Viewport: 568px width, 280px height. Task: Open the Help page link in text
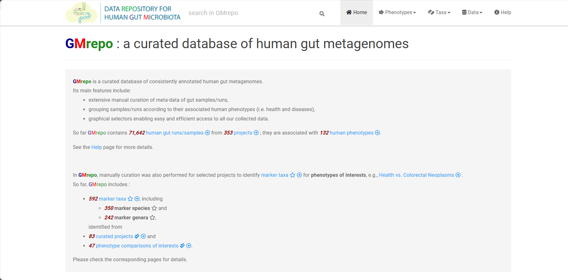point(96,147)
